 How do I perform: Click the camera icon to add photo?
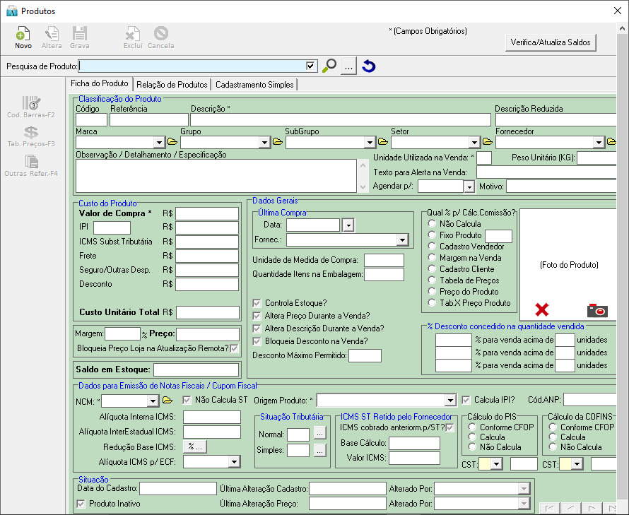[x=597, y=309]
